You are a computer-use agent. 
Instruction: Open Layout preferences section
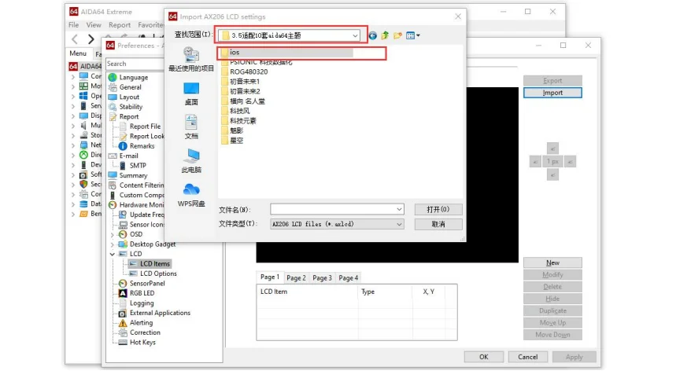click(x=129, y=97)
